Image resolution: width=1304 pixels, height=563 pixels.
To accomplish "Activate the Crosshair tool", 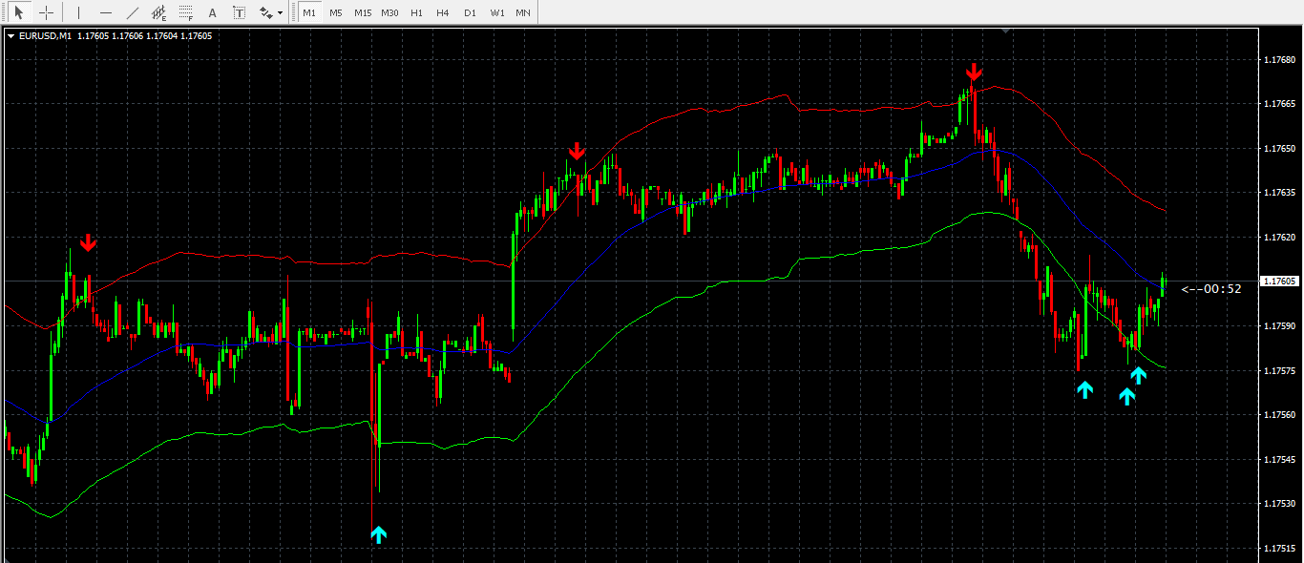I will coord(45,13).
